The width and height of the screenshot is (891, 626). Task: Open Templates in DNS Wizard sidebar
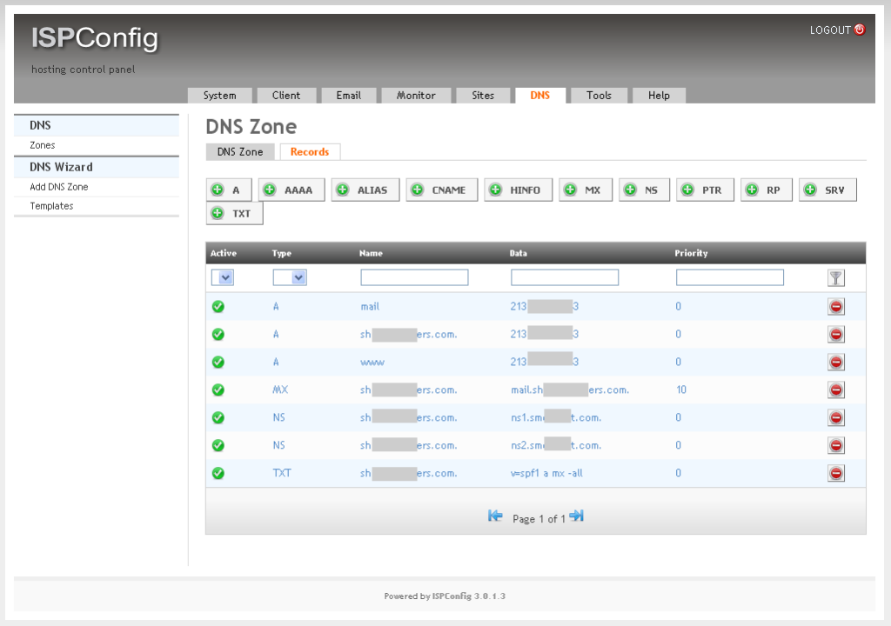pyautogui.click(x=51, y=206)
